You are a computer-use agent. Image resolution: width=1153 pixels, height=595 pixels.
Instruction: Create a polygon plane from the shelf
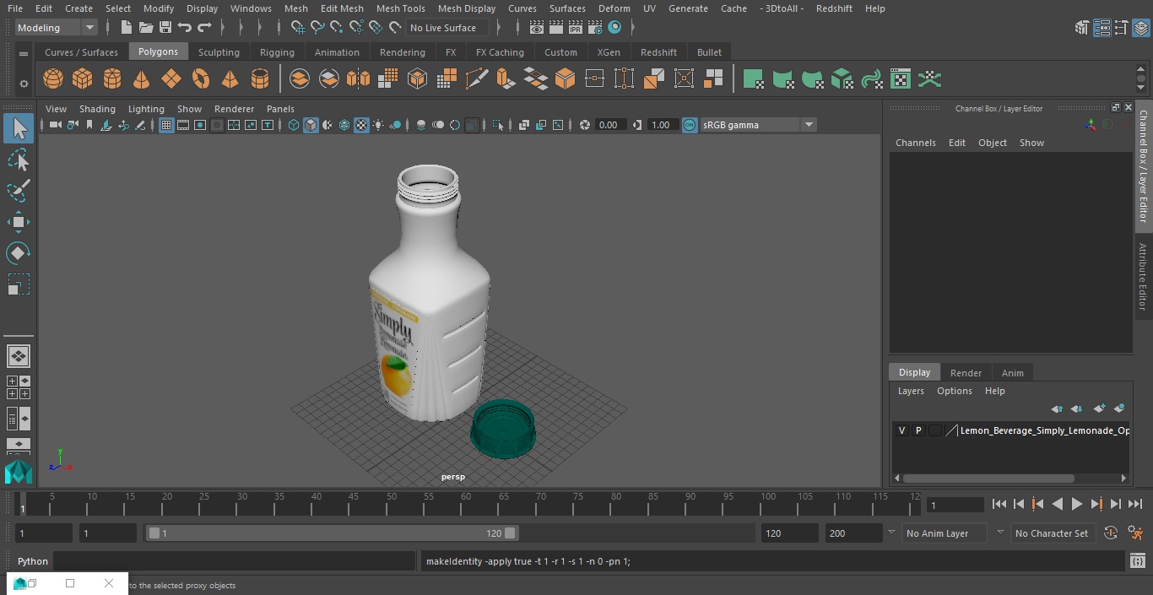pyautogui.click(x=171, y=79)
